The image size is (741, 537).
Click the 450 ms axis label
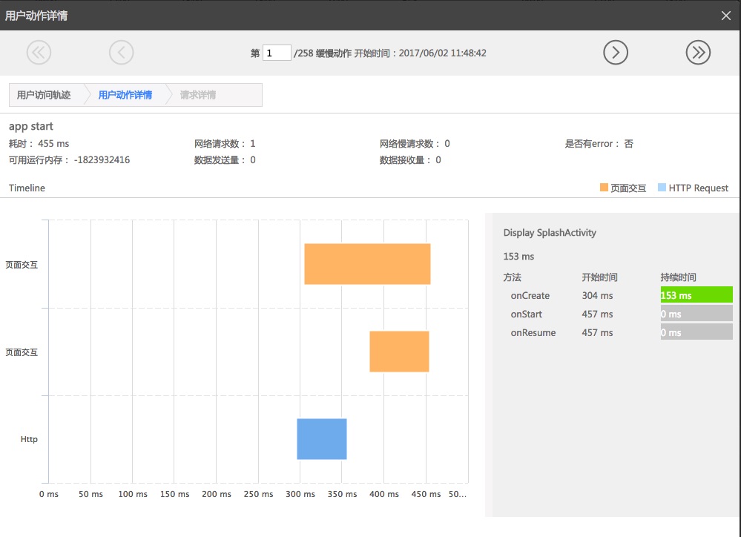[x=426, y=494]
